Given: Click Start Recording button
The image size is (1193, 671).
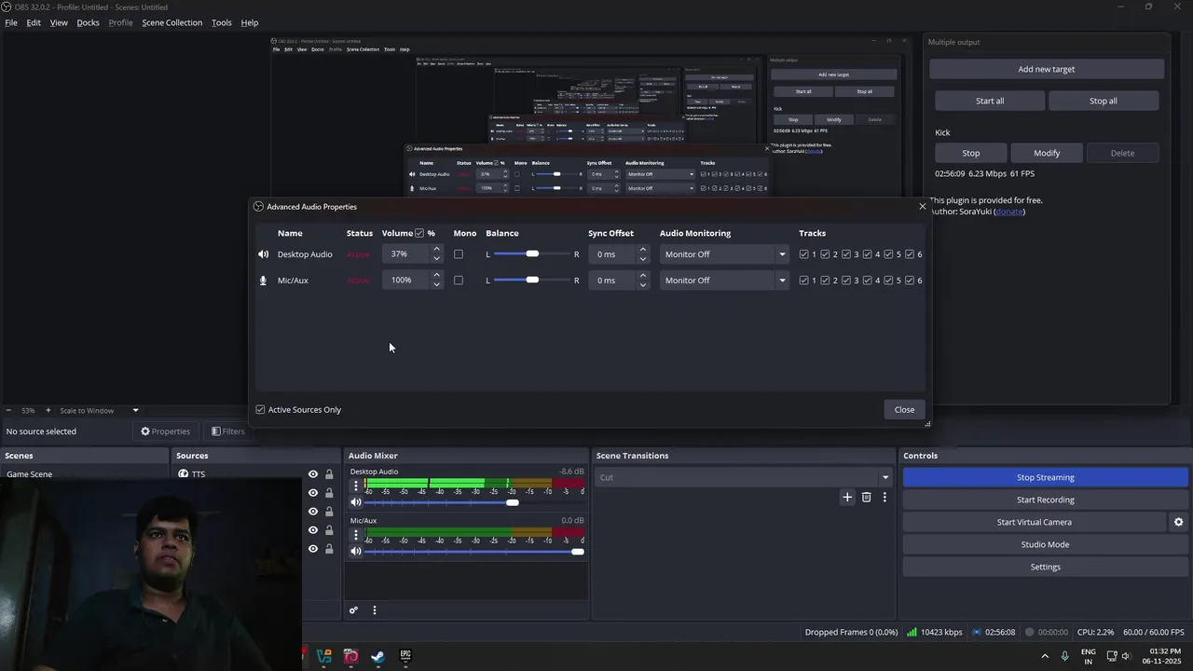Looking at the screenshot, I should [x=1046, y=500].
